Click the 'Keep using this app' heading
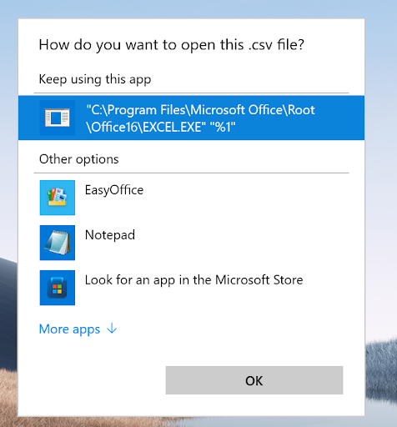Viewport: 397px width, 427px height. tap(95, 79)
